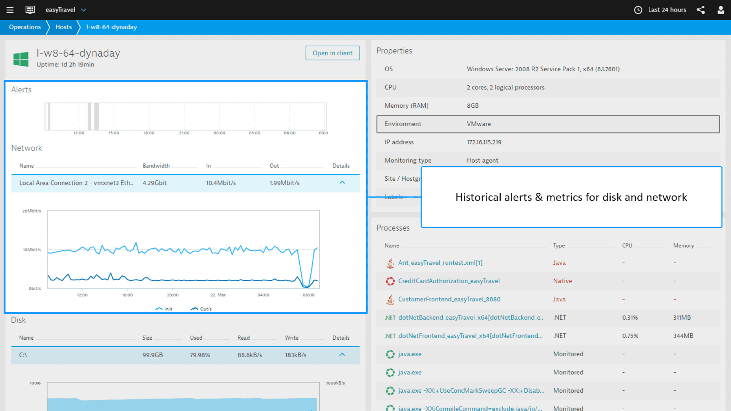Screen dimensions: 731x411
Task: Click the Open in client button
Action: [333, 53]
